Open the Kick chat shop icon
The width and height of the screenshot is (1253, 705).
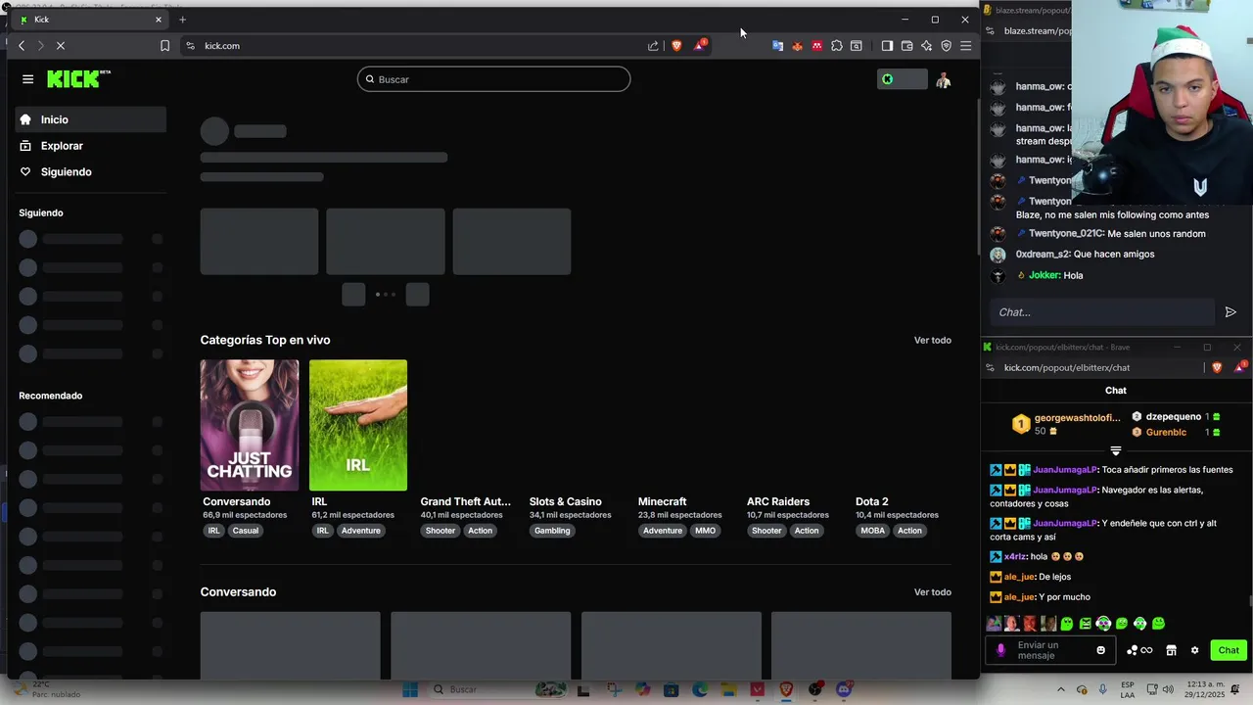coord(1171,650)
